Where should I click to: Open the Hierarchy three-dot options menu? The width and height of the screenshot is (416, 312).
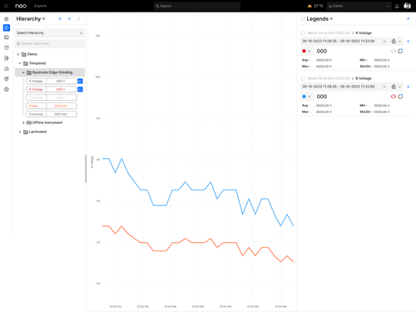pos(79,18)
